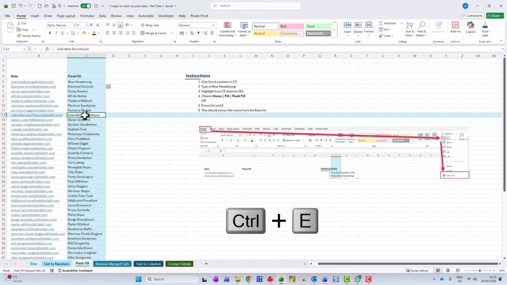The width and height of the screenshot is (507, 285).
Task: Click the Wrap Text button
Action: pos(150,25)
